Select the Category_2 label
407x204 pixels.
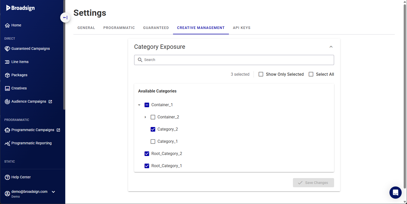pyautogui.click(x=168, y=129)
